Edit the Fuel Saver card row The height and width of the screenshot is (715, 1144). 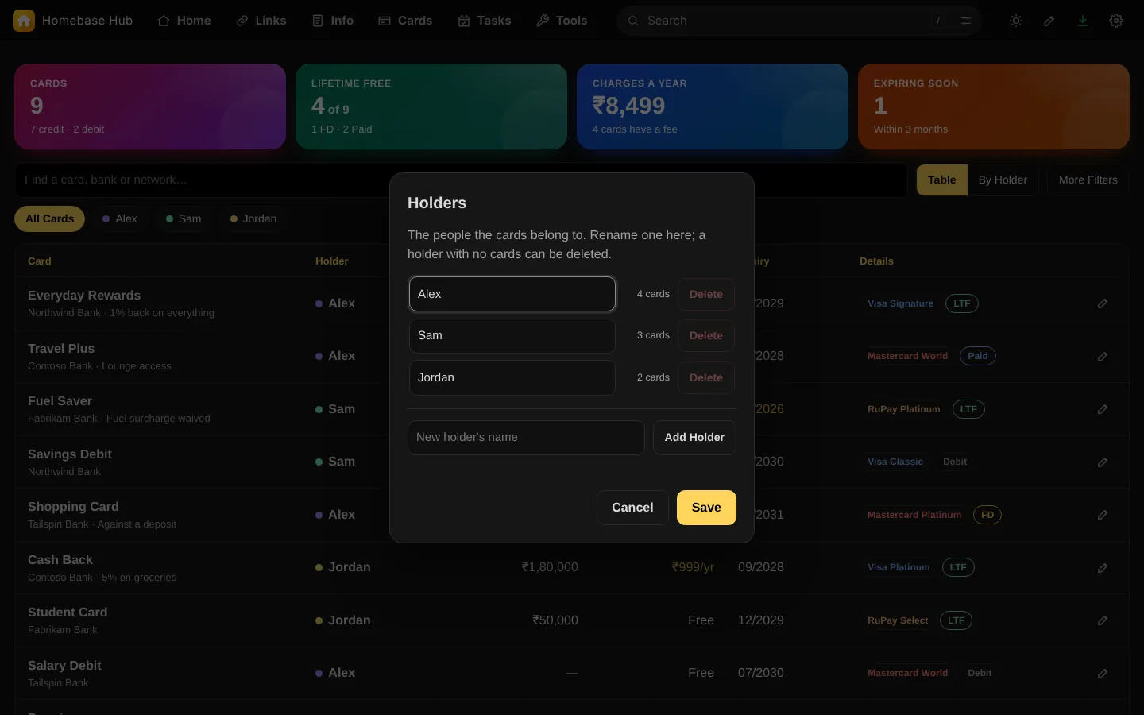click(x=1103, y=409)
